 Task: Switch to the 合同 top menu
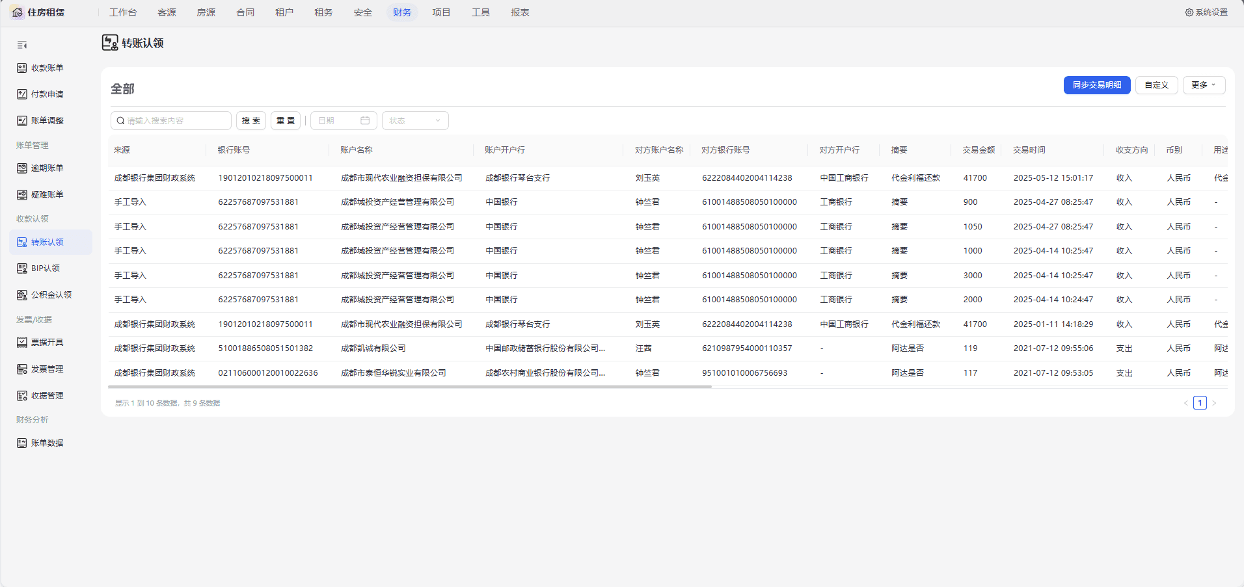coord(245,12)
